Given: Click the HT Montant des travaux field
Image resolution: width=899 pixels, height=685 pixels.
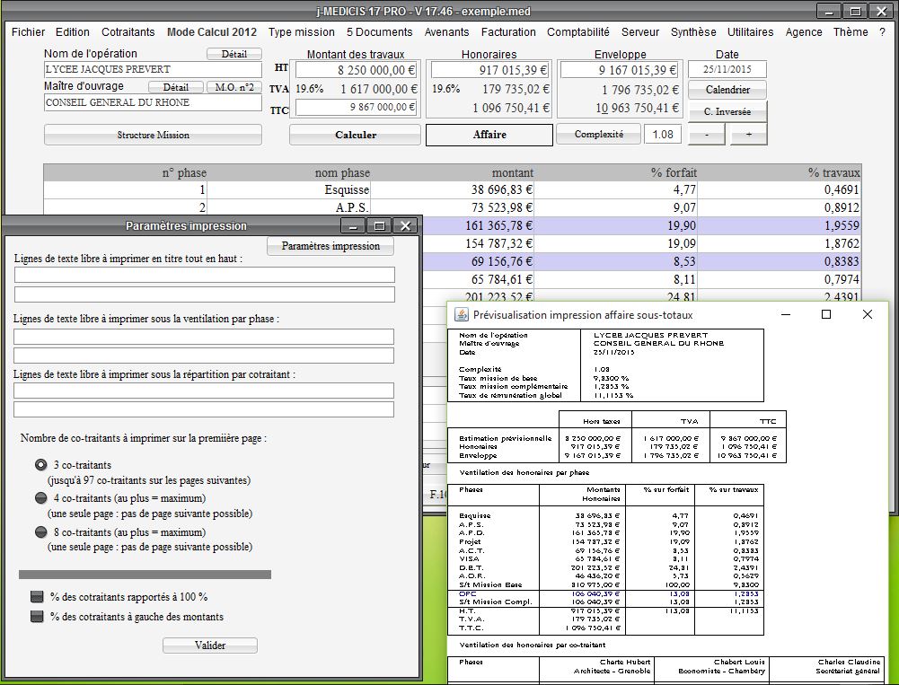Looking at the screenshot, I should pos(356,70).
